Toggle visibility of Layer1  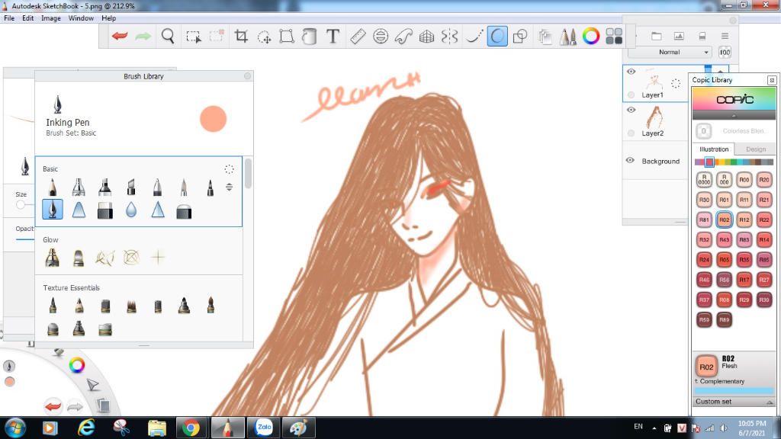point(631,72)
